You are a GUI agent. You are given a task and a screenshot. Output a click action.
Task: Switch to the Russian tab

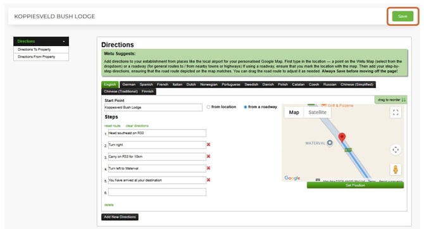pos(330,84)
